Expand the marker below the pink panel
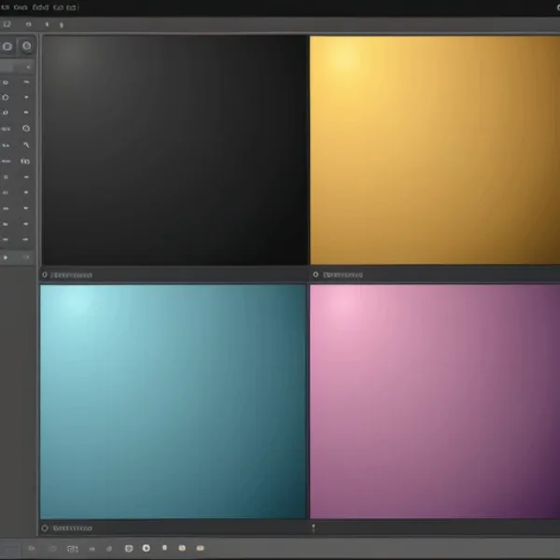 [314, 528]
